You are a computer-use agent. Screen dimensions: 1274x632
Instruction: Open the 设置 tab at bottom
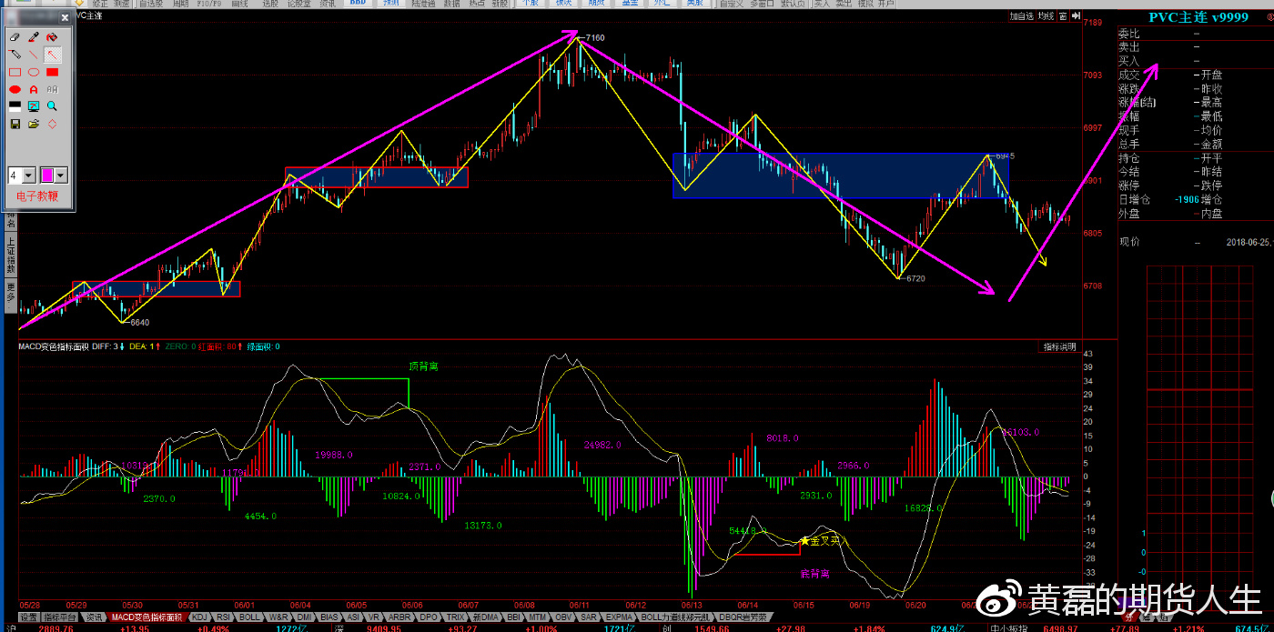coord(29,617)
